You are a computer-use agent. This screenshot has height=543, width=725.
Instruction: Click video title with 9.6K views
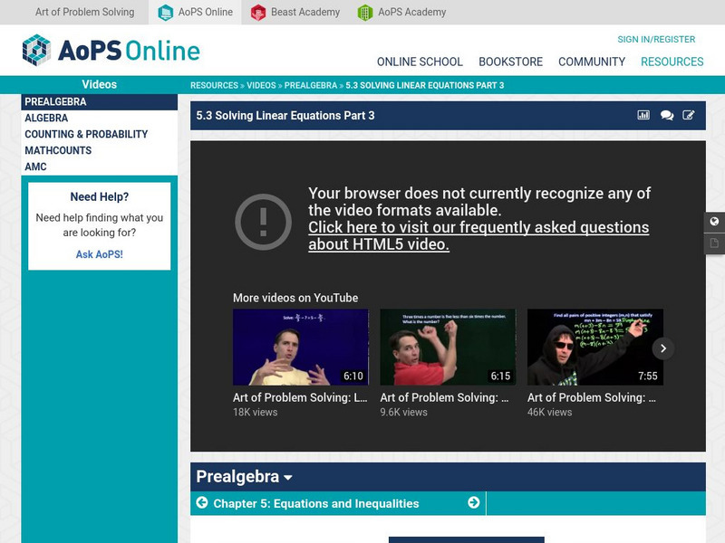click(444, 397)
